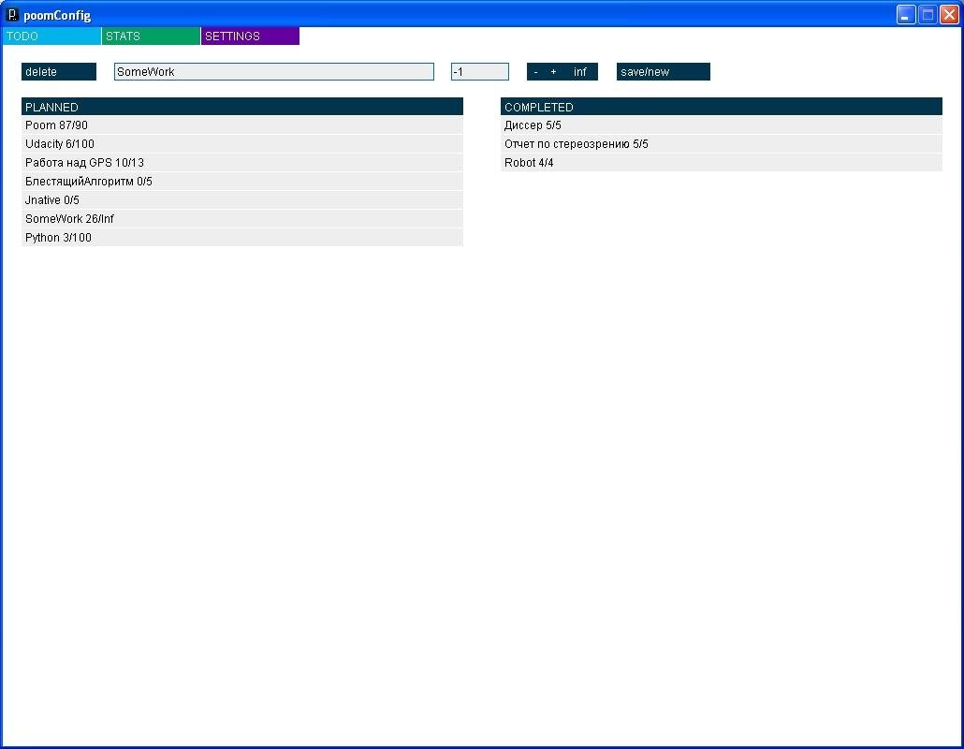Image resolution: width=964 pixels, height=749 pixels.
Task: Maximize the poomConfig window
Action: click(x=927, y=15)
